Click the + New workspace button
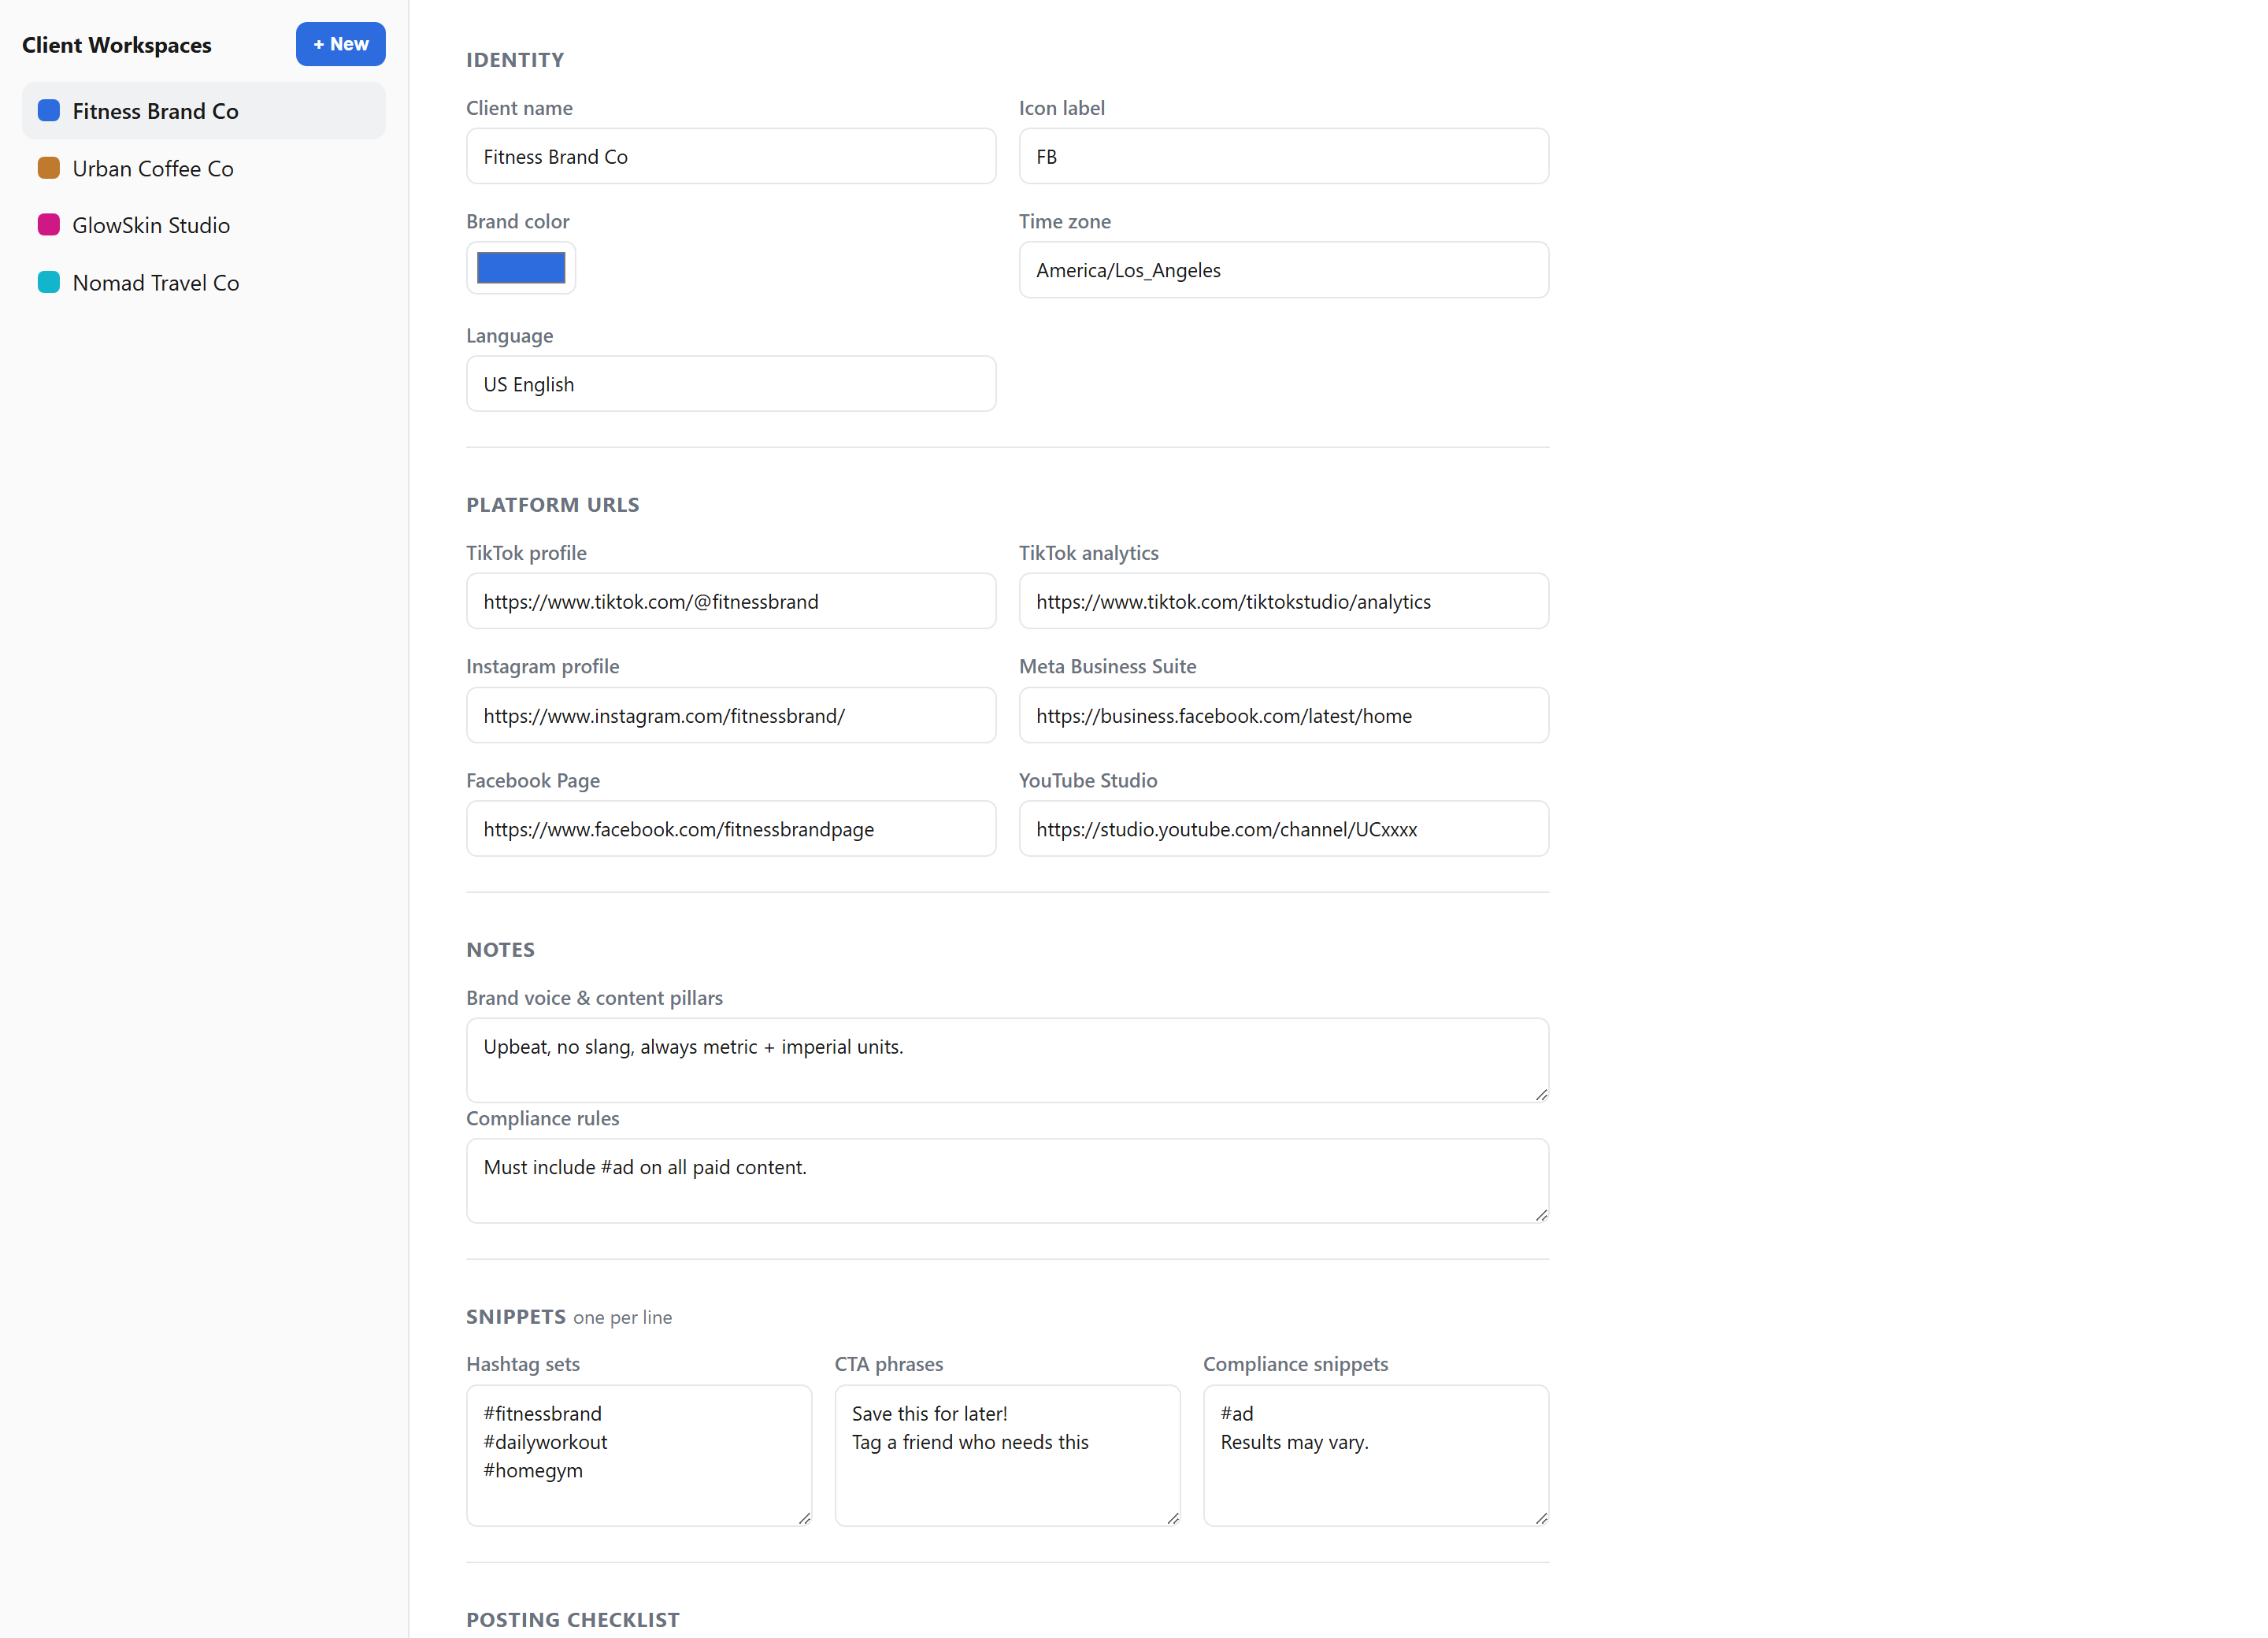This screenshot has height=1638, width=2268. [340, 44]
